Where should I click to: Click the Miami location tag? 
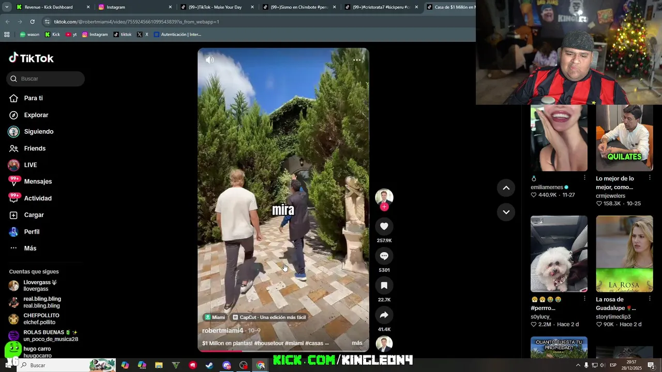click(x=215, y=317)
